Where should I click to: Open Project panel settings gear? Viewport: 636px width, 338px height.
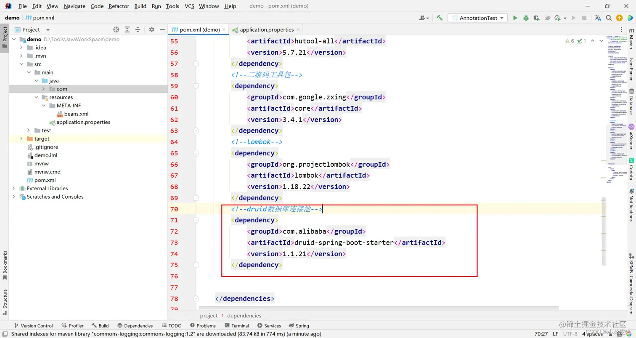151,29
